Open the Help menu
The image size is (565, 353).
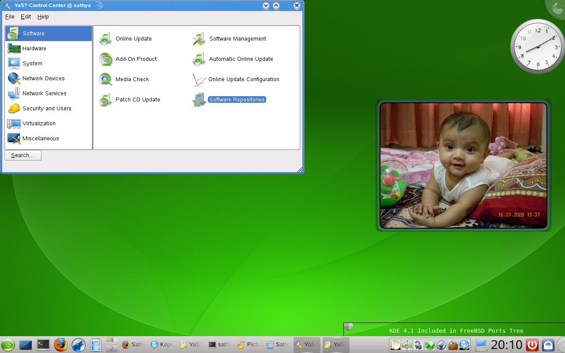click(x=43, y=17)
